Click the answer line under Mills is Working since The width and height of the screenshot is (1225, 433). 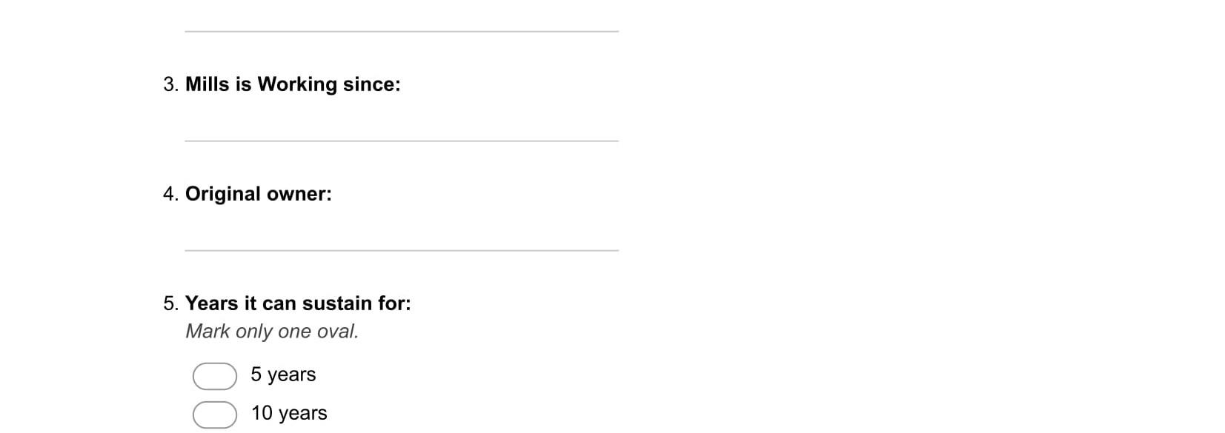click(x=402, y=141)
